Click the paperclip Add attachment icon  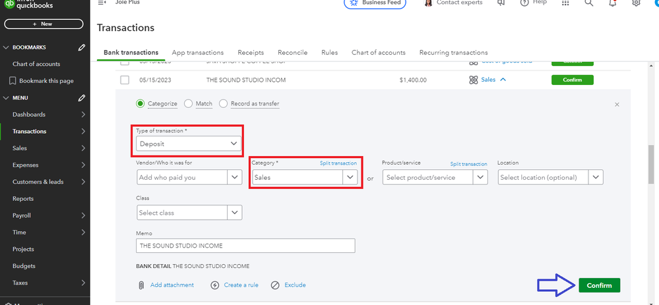pyautogui.click(x=141, y=285)
